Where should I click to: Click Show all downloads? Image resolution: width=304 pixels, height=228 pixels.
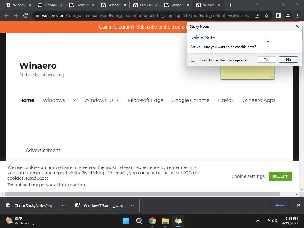281,205
